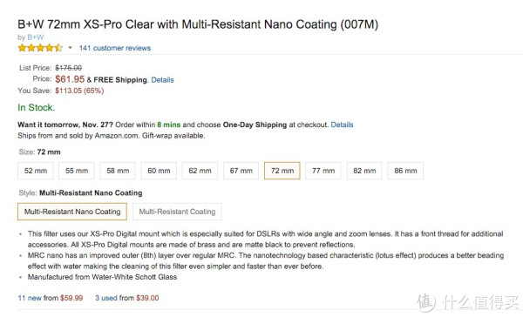Click the selected 72 mm size

(282, 171)
